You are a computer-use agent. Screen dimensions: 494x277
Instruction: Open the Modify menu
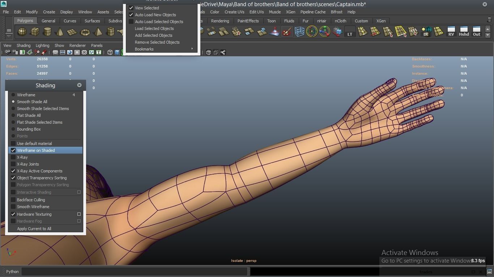point(32,12)
